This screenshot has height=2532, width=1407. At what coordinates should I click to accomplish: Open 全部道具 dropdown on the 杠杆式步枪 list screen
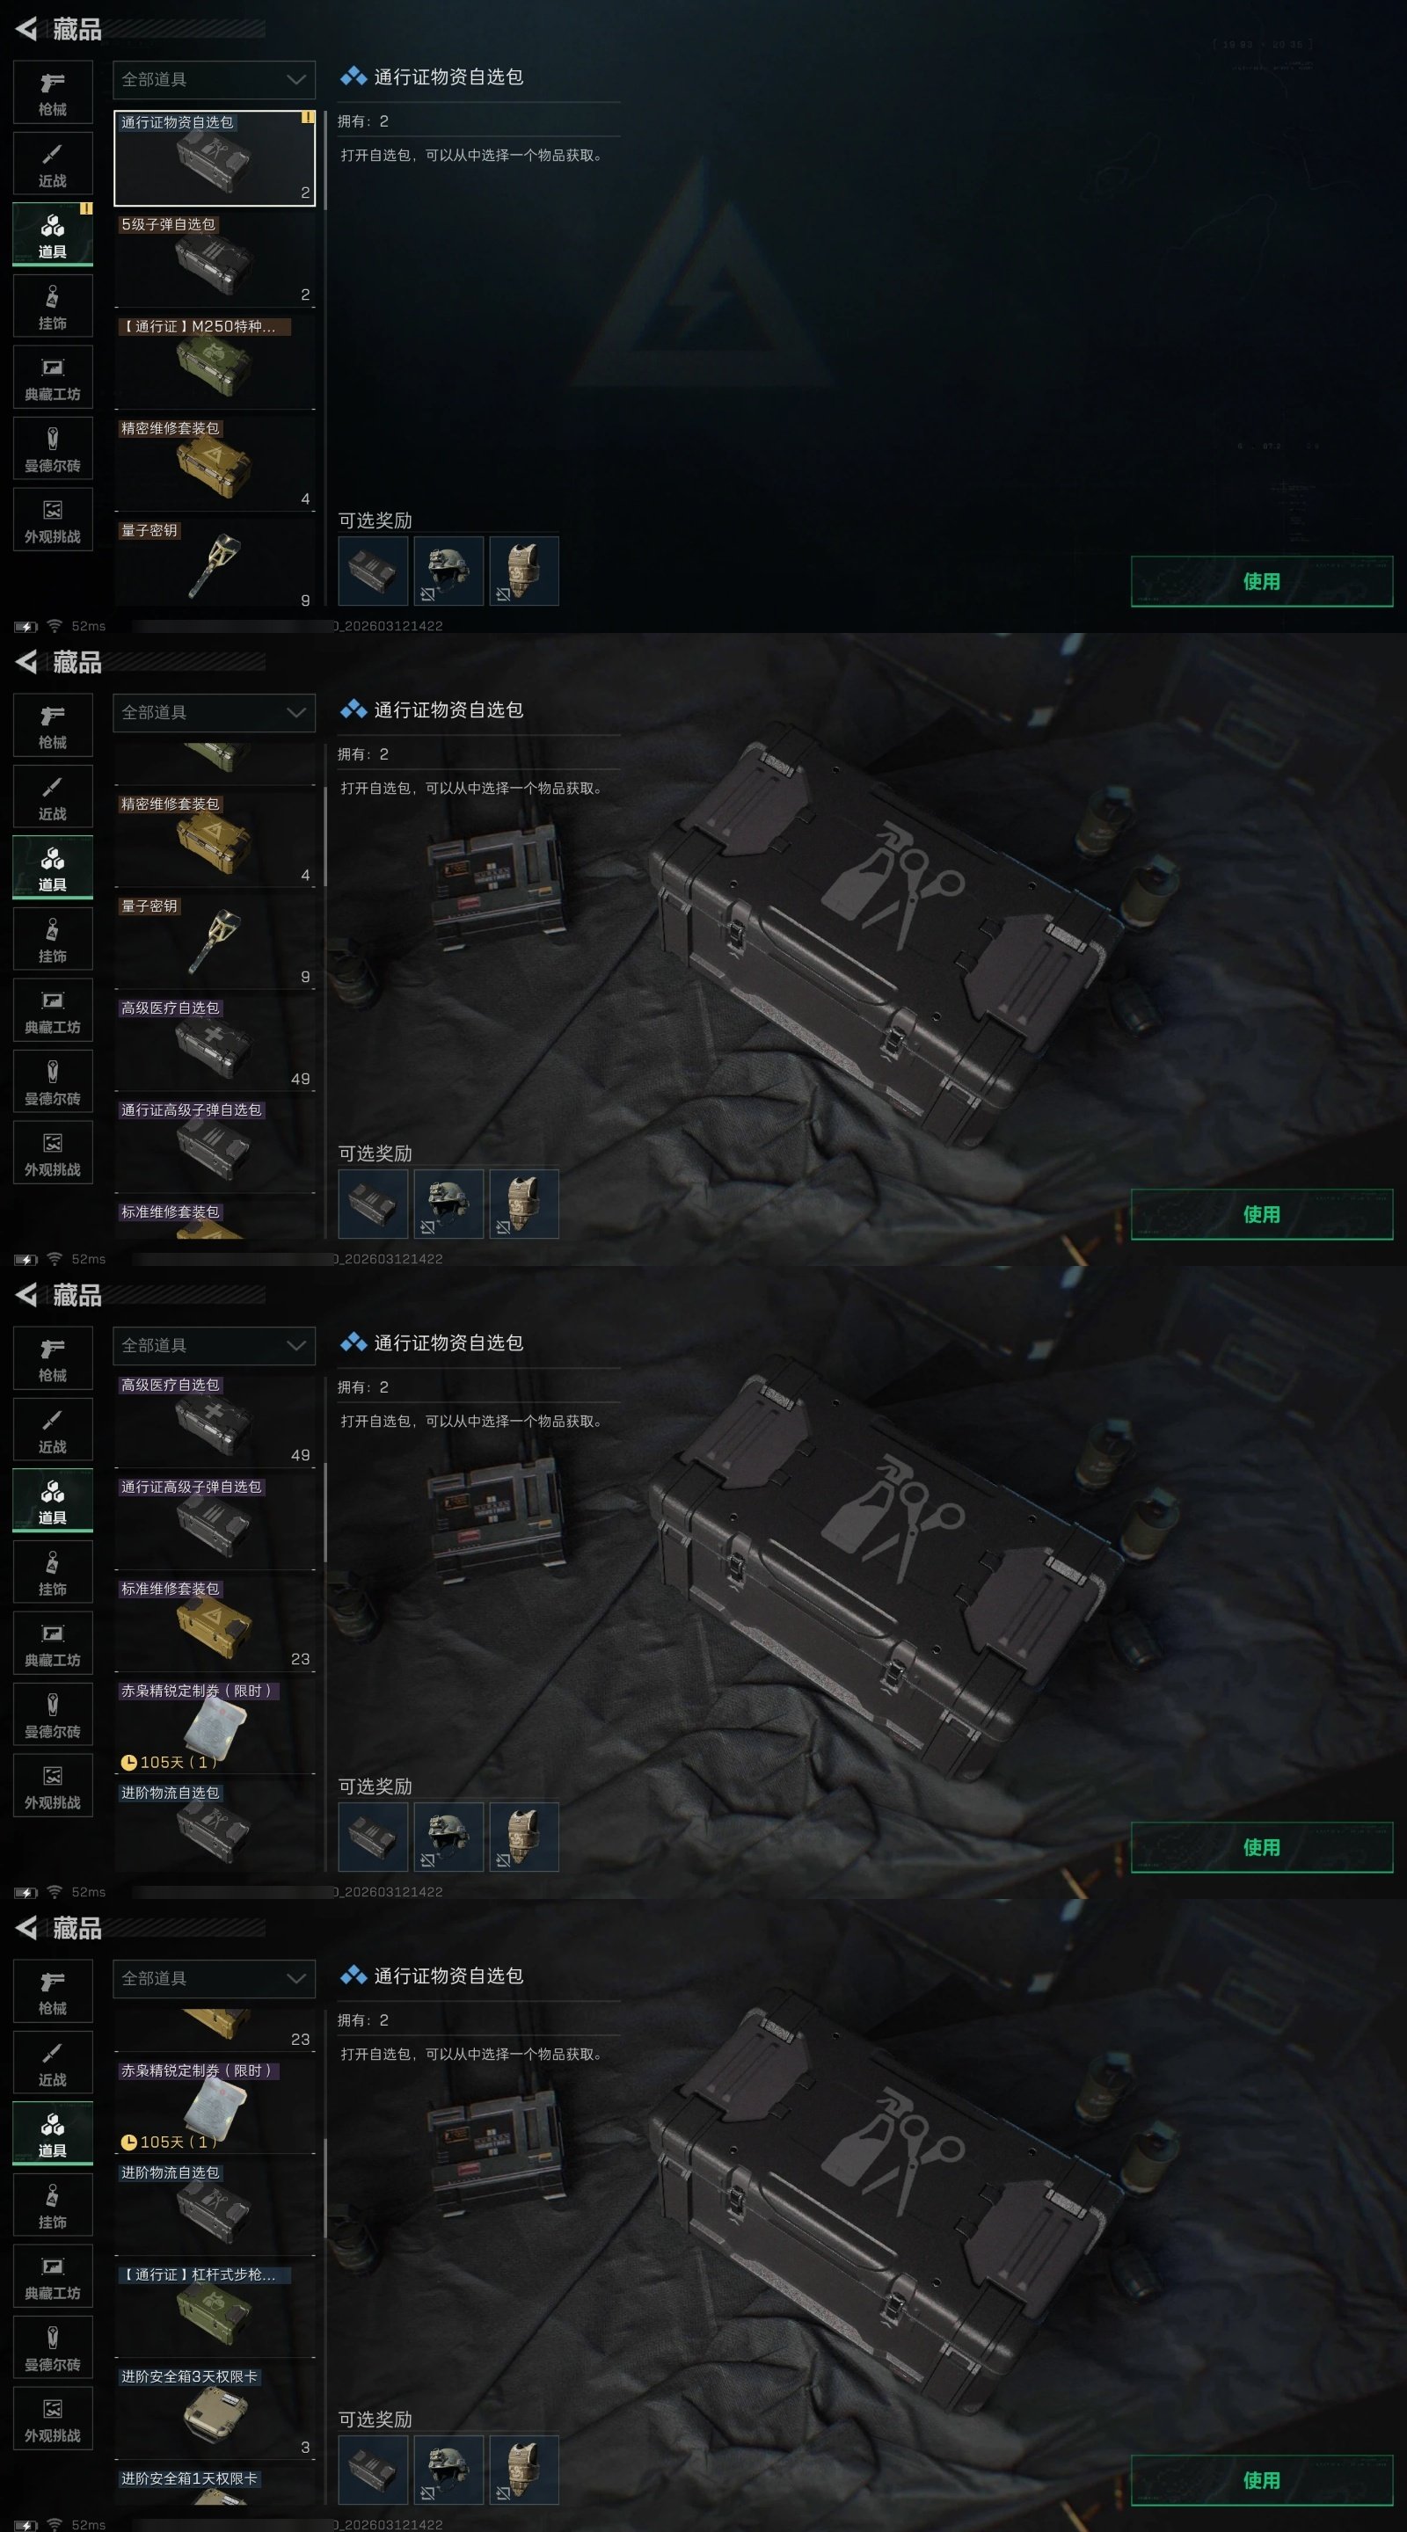pos(215,1979)
